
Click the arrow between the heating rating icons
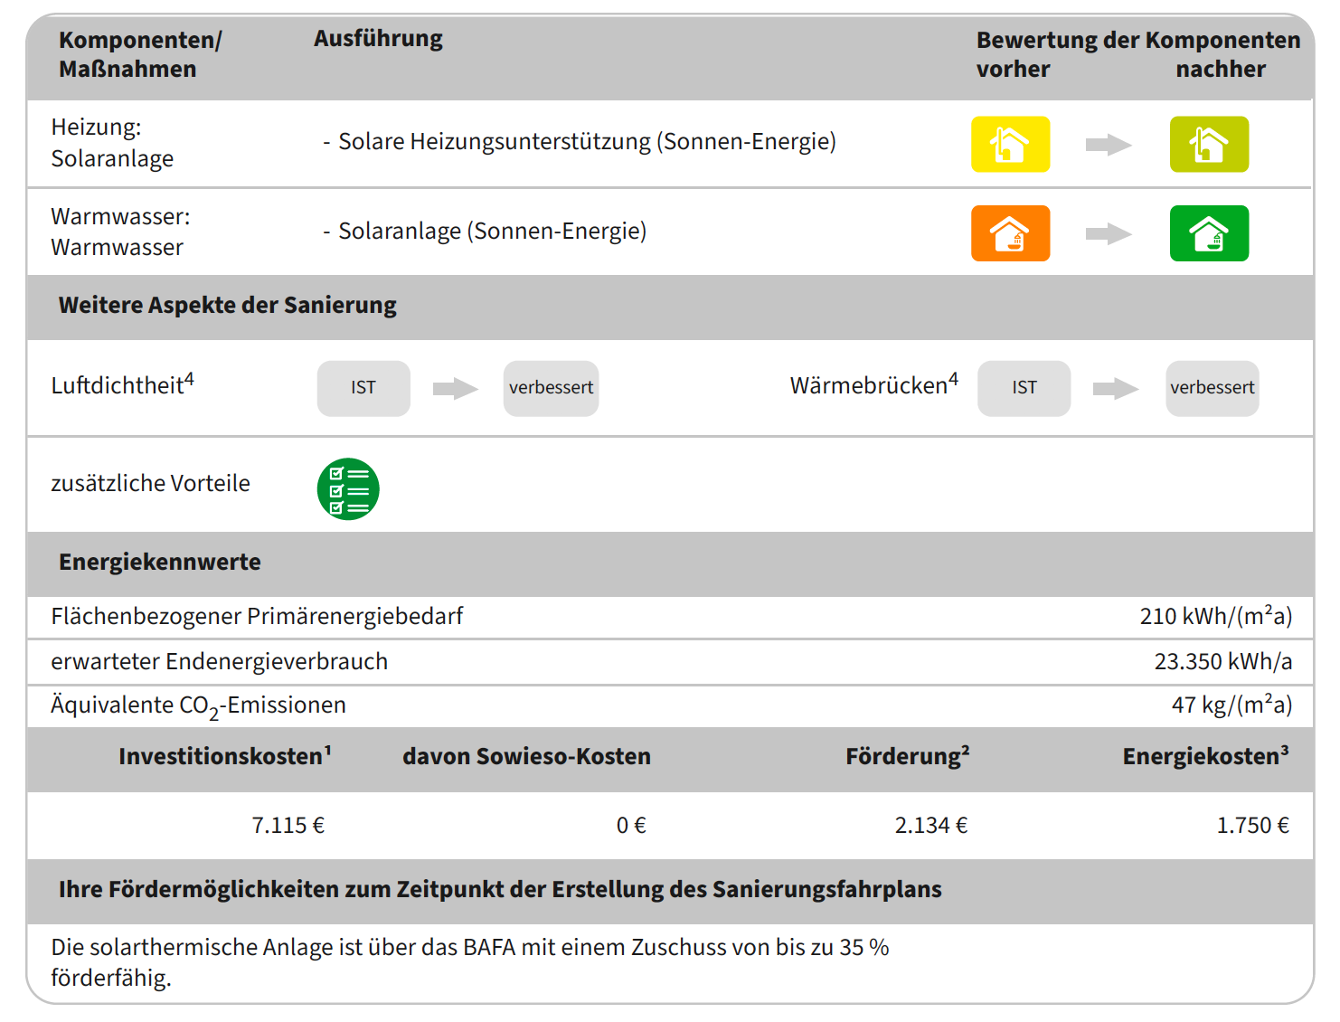(1109, 145)
